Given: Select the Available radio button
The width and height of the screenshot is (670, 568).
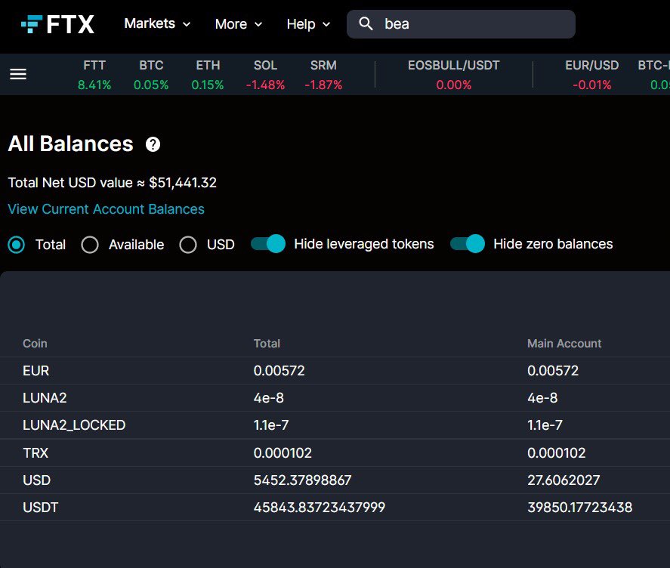Looking at the screenshot, I should [90, 245].
